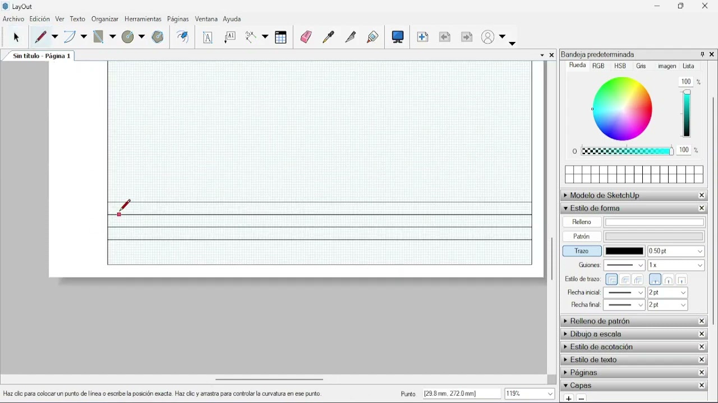This screenshot has height=403, width=718.
Task: Switch to RGB color tab
Action: point(599,66)
